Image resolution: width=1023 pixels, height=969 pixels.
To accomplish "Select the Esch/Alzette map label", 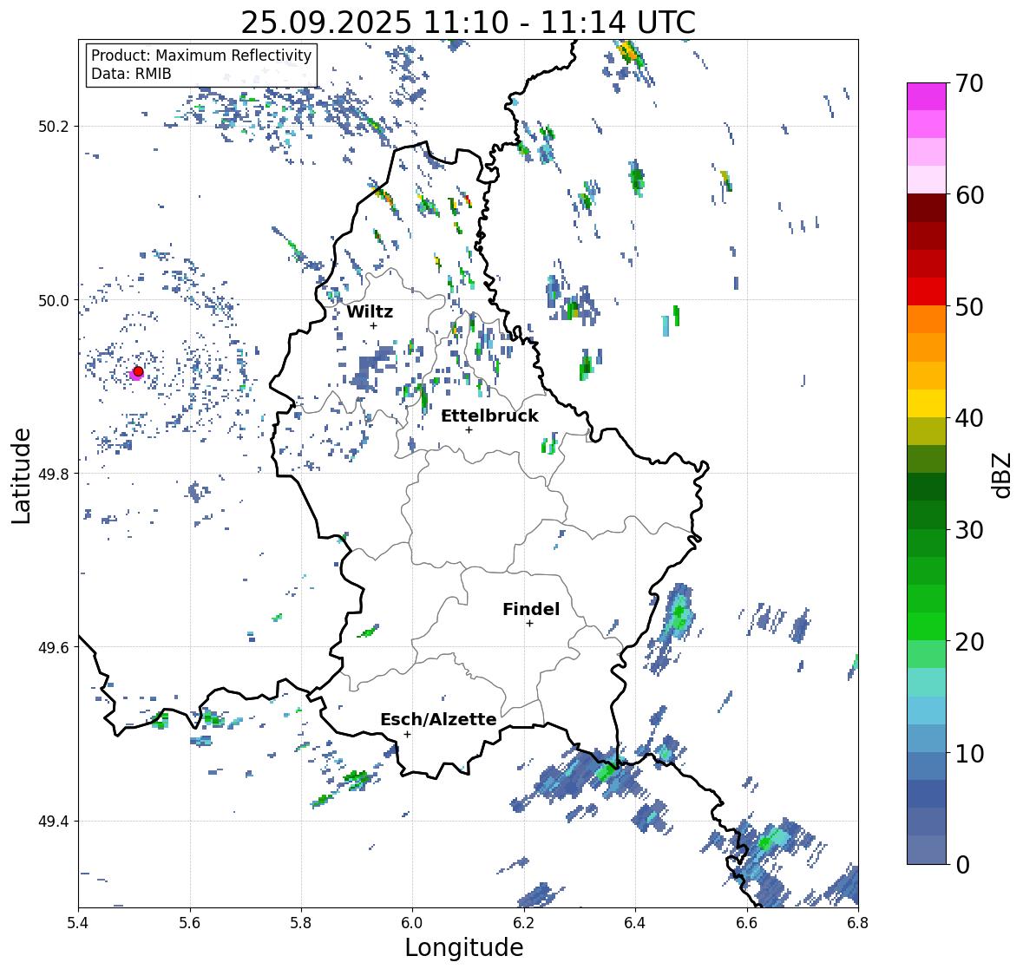I will pos(438,719).
